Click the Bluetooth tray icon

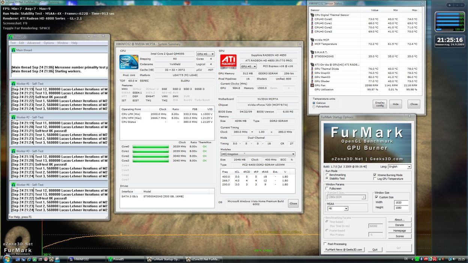pyautogui.click(x=421, y=259)
